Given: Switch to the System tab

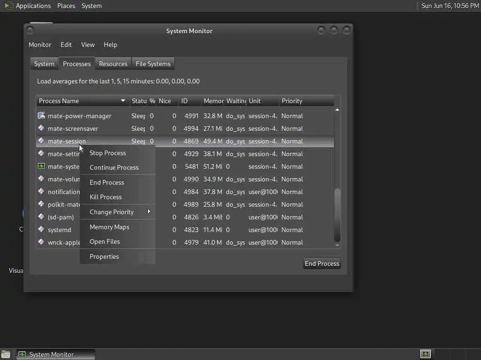Looking at the screenshot, I should 44,64.
